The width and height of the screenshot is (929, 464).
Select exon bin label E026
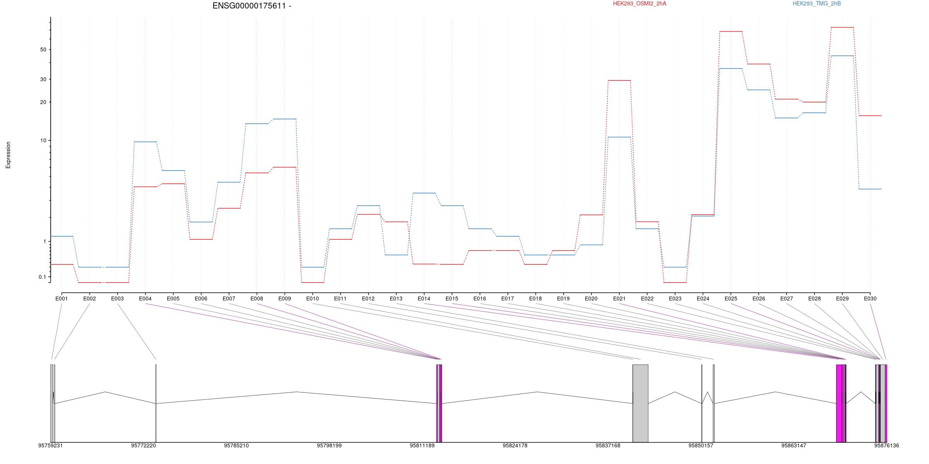tap(759, 299)
